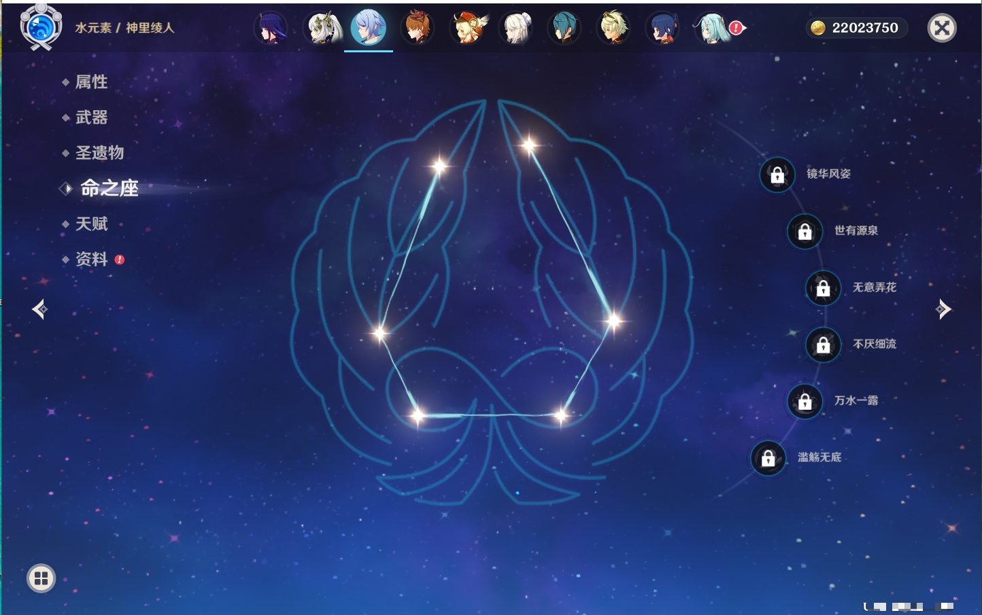982x615 pixels.
Task: Select the white-haired Nahida character portrait
Action: click(x=324, y=28)
